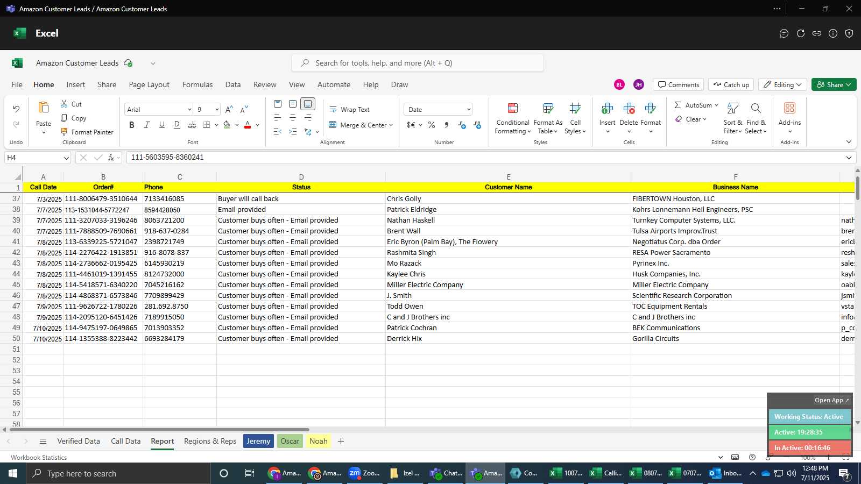The width and height of the screenshot is (861, 484).
Task: Click Cut in the Clipboard group
Action: click(71, 104)
